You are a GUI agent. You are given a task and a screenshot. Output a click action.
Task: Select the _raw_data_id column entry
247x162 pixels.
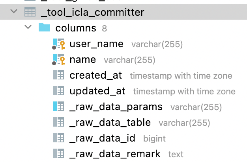(102, 138)
